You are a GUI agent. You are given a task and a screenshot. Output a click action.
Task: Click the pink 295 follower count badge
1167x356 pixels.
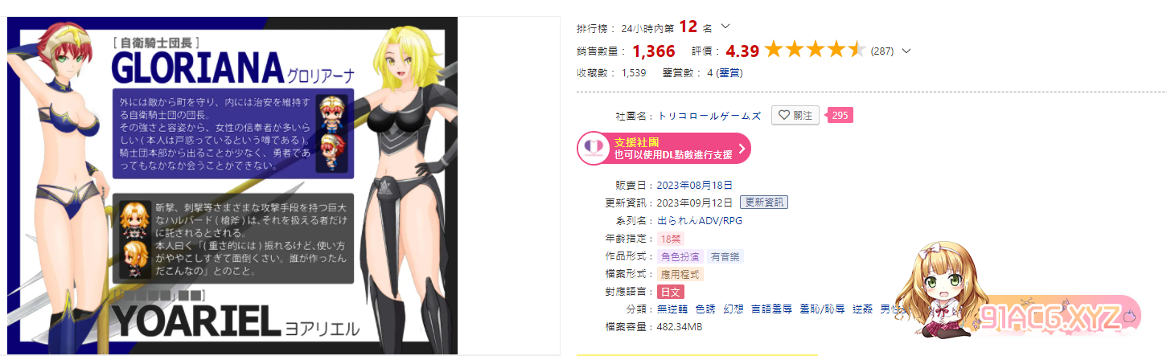coord(840,116)
